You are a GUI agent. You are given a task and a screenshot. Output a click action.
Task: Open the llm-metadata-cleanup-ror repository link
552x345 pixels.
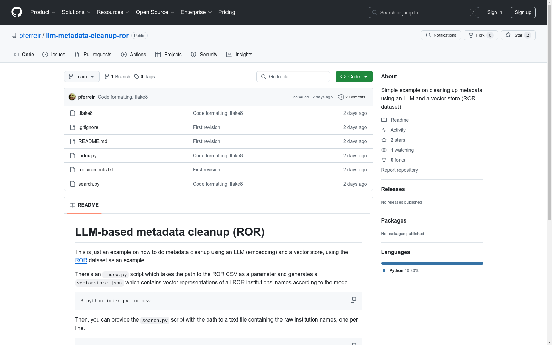[x=87, y=36]
